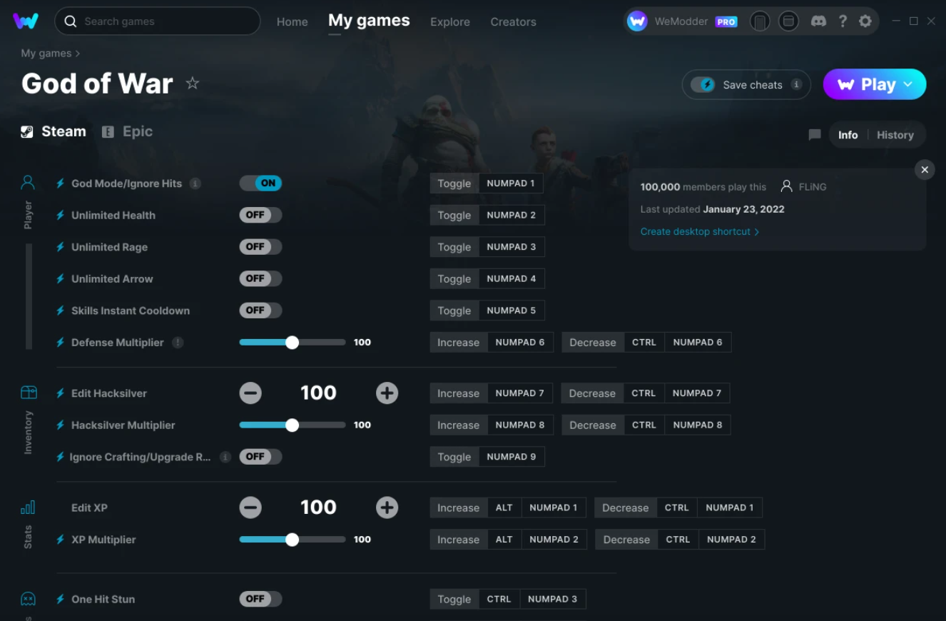Click the phone icon in top bar
Viewport: 946px width, 621px height.
point(760,21)
